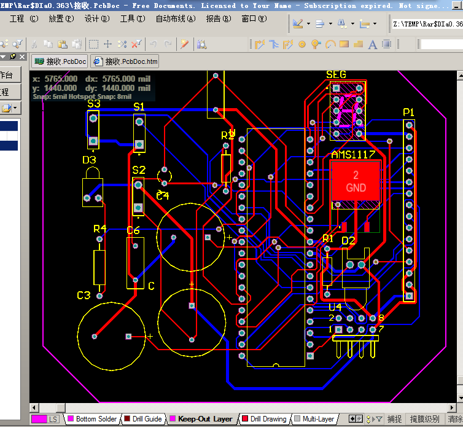
Task: Click the Copy toolbar icon
Action: click(x=48, y=44)
